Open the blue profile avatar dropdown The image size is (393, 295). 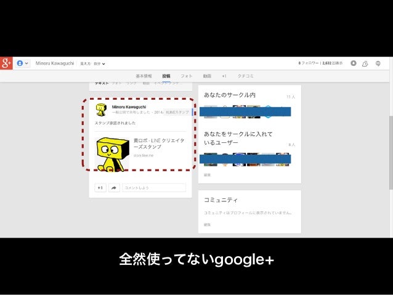click(23, 63)
